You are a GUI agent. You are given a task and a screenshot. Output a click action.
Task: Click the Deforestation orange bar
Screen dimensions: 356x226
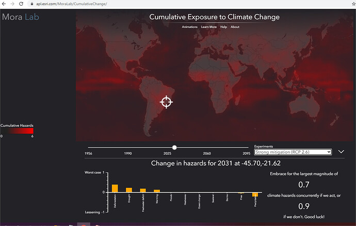(115, 188)
